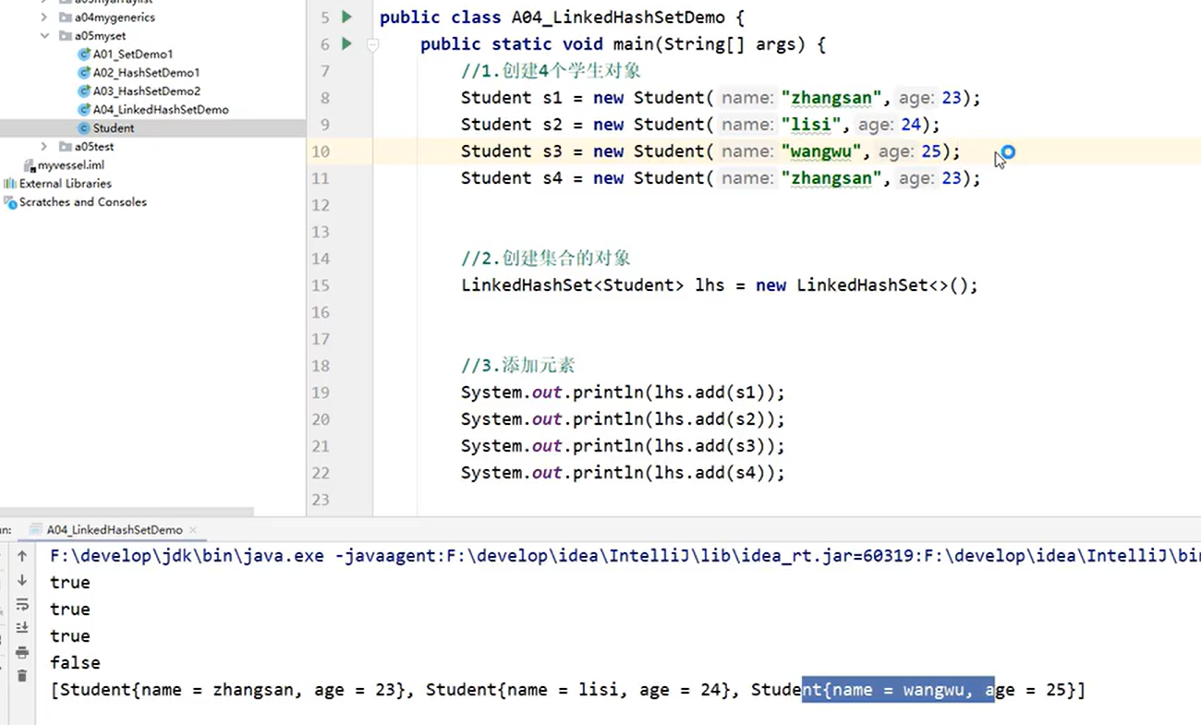
Task: Click the Down the Stack Trace arrow
Action: (22, 581)
